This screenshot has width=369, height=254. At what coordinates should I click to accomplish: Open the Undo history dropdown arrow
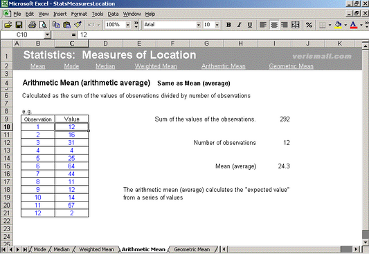pyautogui.click(x=98, y=25)
